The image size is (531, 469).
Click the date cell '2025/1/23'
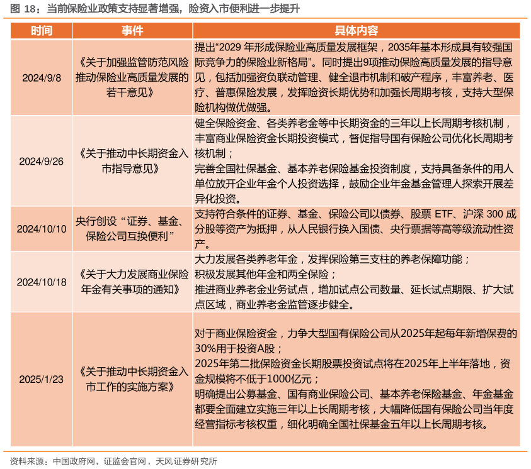(42, 379)
